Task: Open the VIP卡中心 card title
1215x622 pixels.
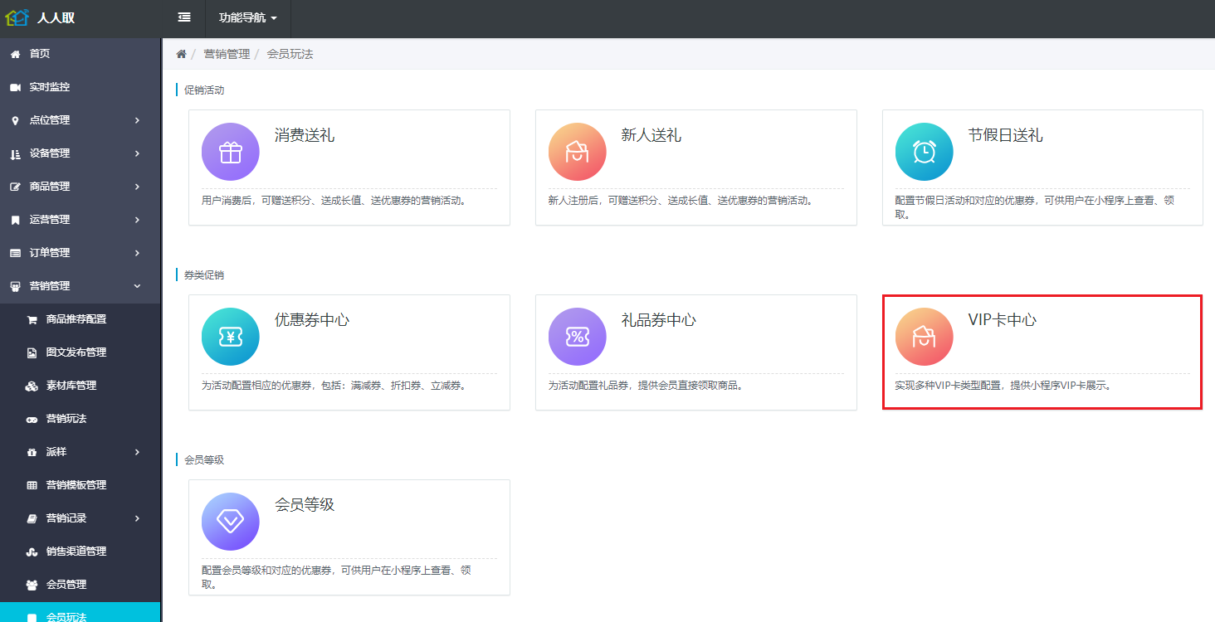Action: [x=1003, y=320]
